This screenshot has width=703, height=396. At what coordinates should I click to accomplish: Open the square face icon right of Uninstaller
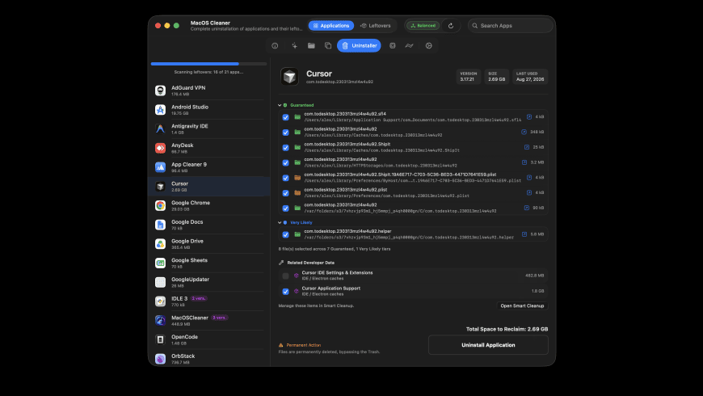392,46
